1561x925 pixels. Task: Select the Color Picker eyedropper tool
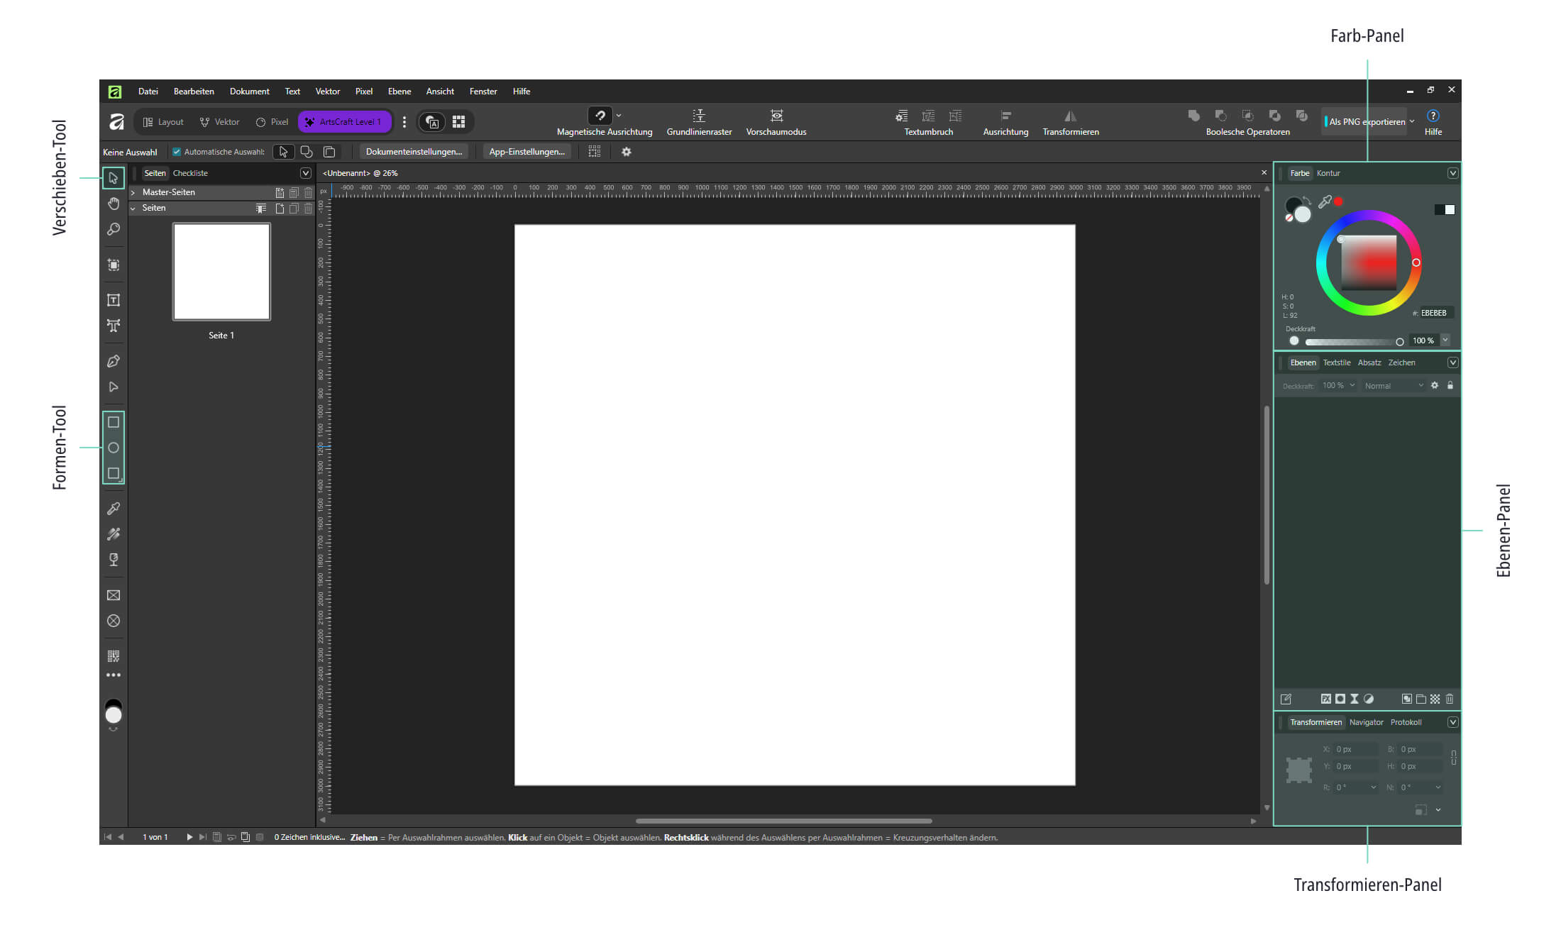[x=114, y=509]
